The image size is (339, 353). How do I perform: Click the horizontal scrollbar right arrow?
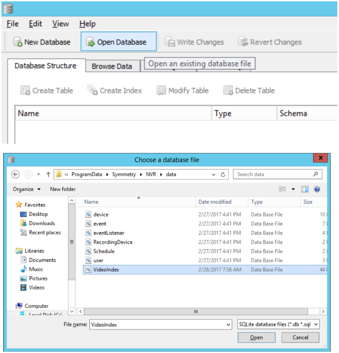[323, 311]
